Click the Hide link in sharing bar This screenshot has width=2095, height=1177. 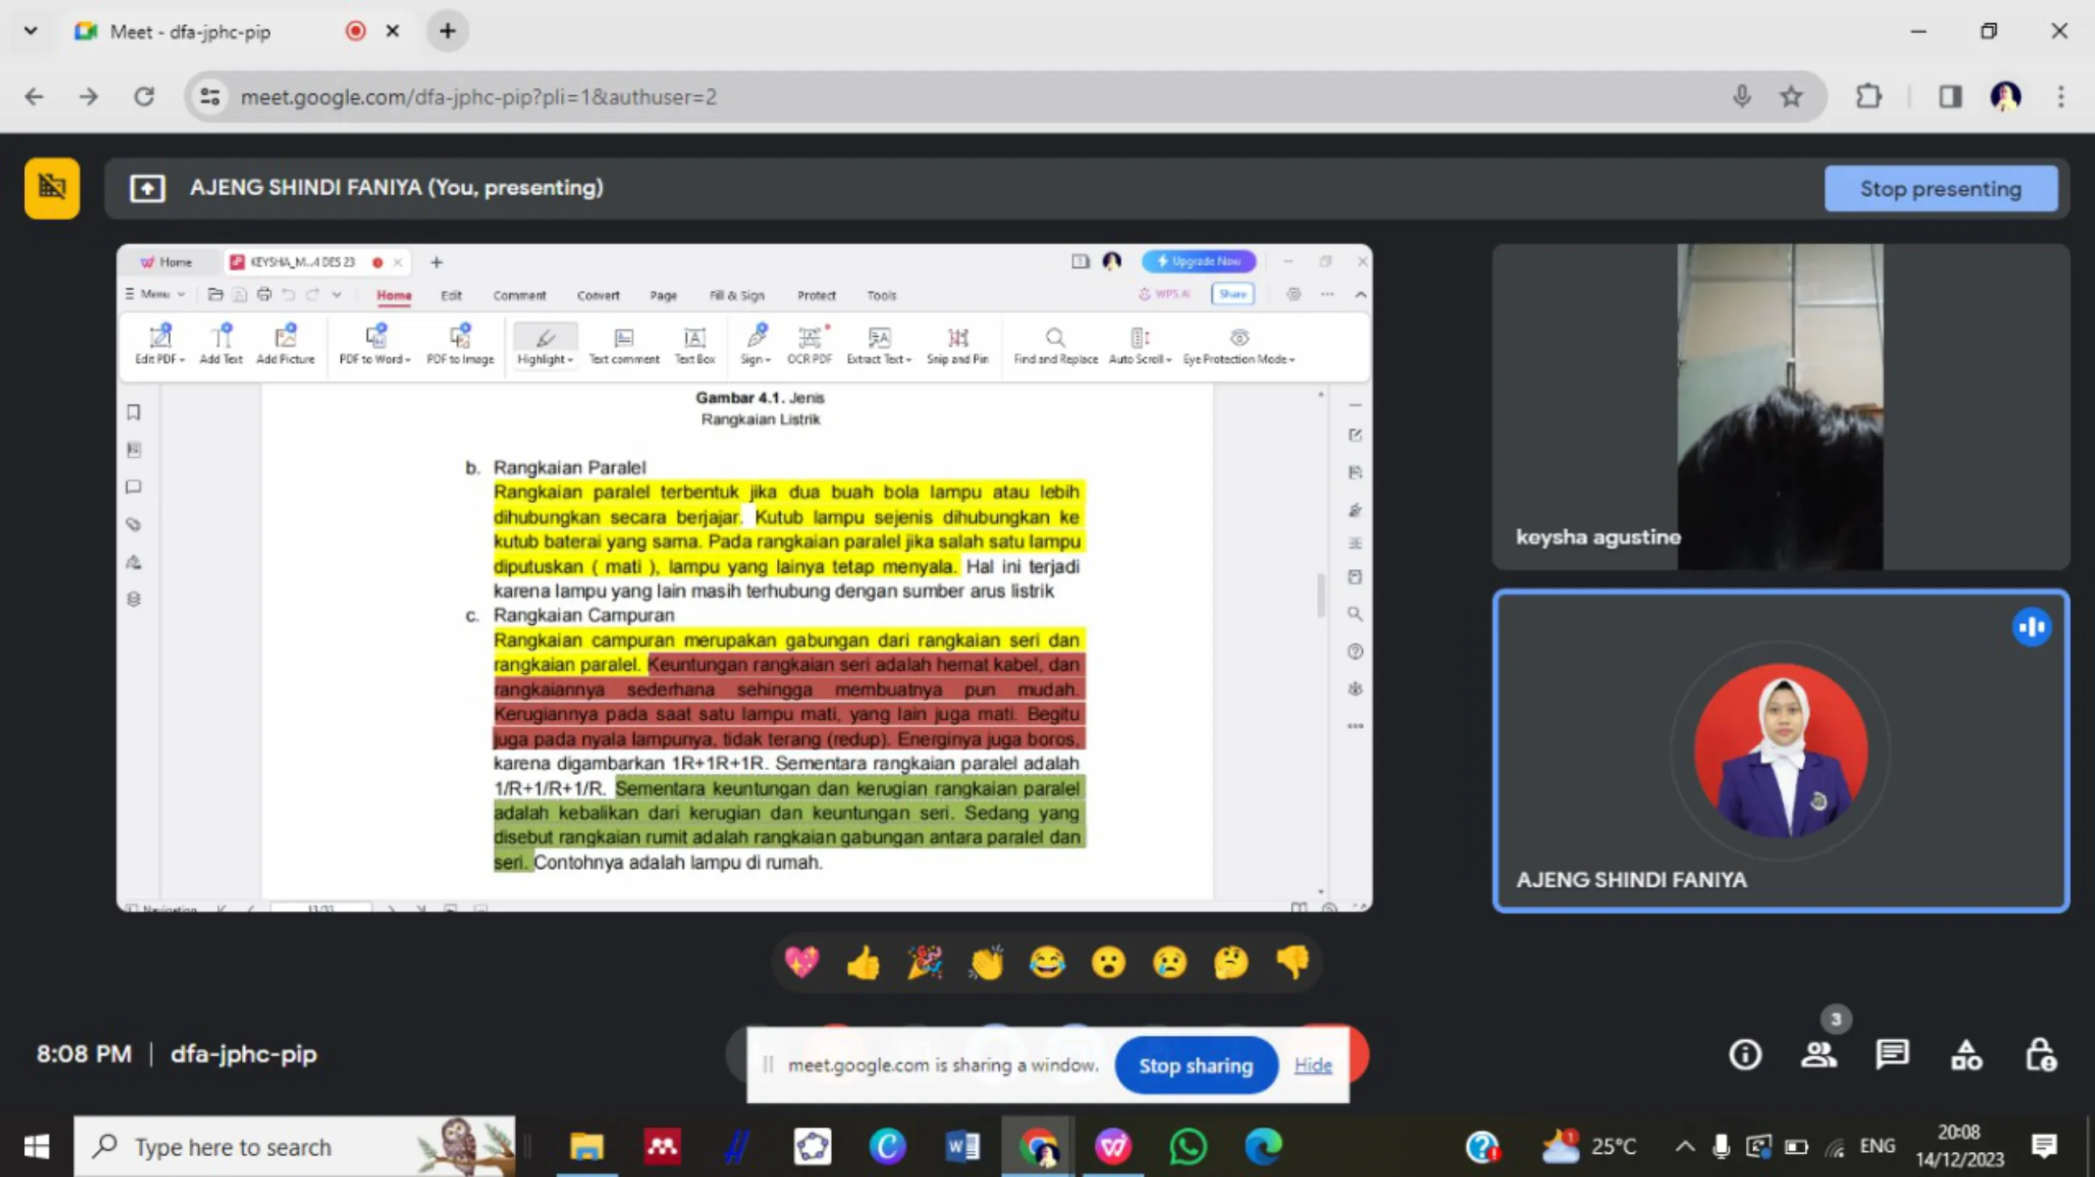[x=1312, y=1065]
